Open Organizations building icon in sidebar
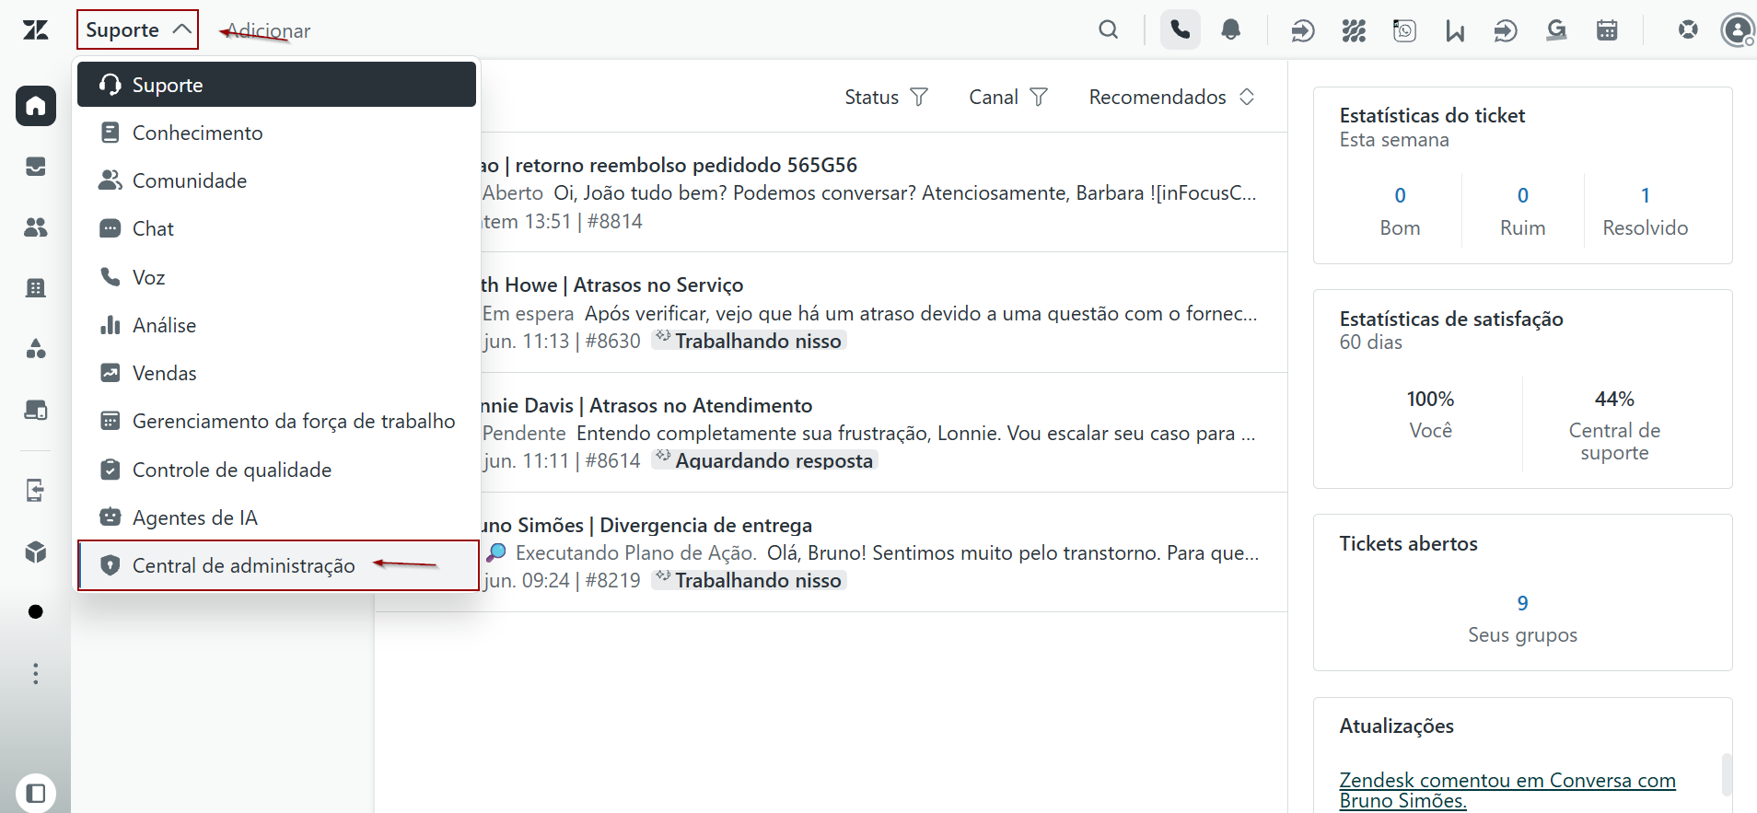The image size is (1757, 813). pyautogui.click(x=36, y=288)
